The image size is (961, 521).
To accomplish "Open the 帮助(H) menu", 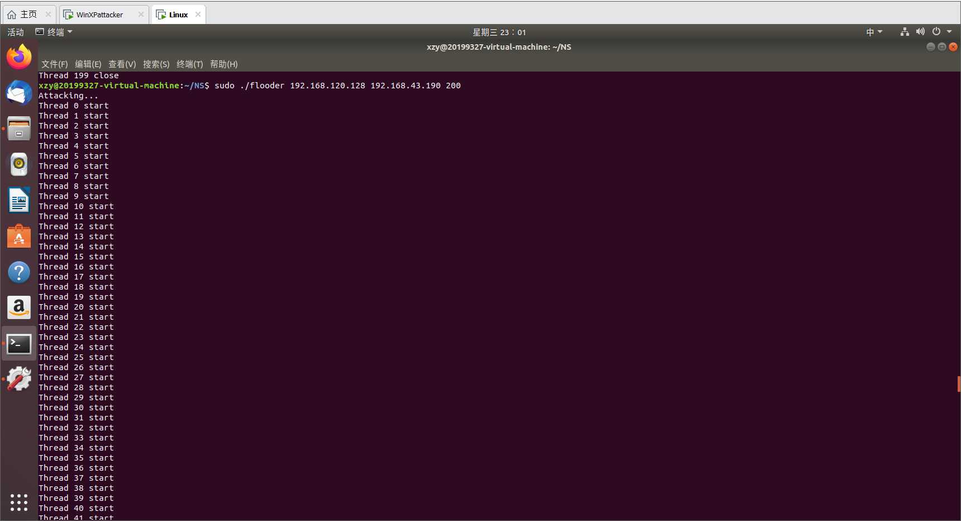I will (224, 64).
